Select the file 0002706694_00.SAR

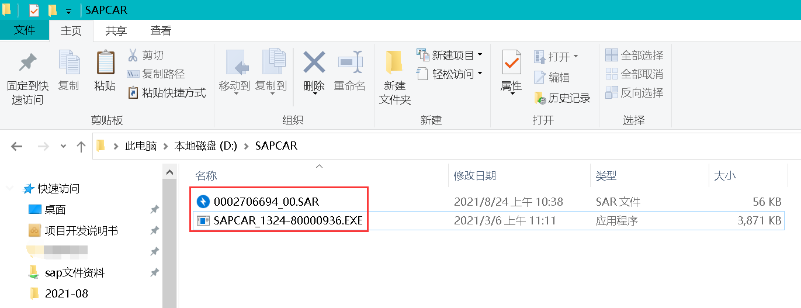(266, 202)
